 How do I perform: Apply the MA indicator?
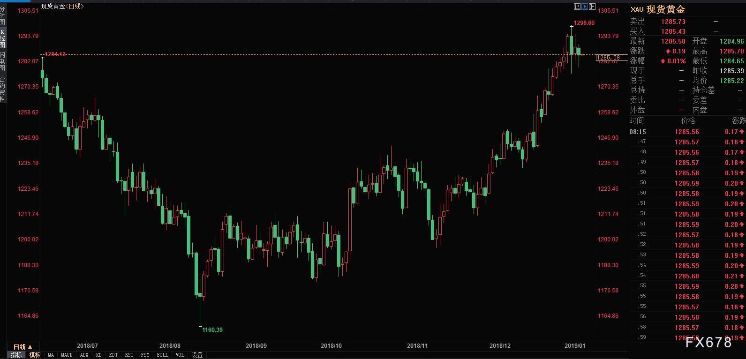pyautogui.click(x=51, y=355)
